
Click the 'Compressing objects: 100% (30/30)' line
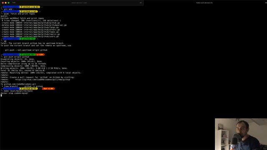click(23, 66)
